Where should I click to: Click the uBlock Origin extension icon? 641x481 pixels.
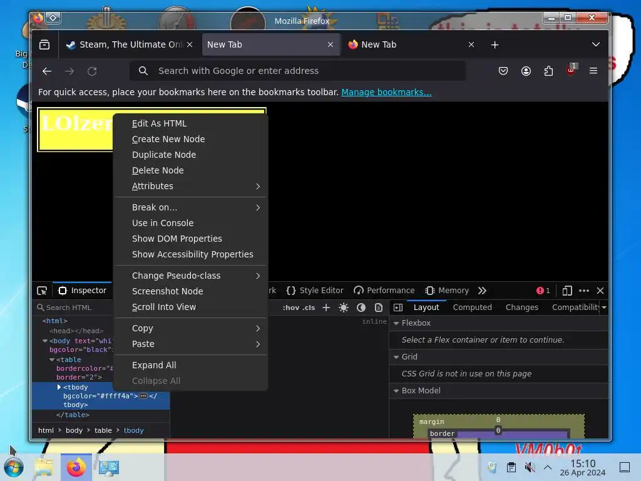point(571,70)
